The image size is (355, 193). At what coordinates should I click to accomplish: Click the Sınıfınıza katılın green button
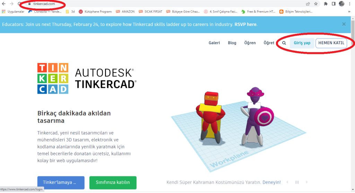click(x=113, y=183)
